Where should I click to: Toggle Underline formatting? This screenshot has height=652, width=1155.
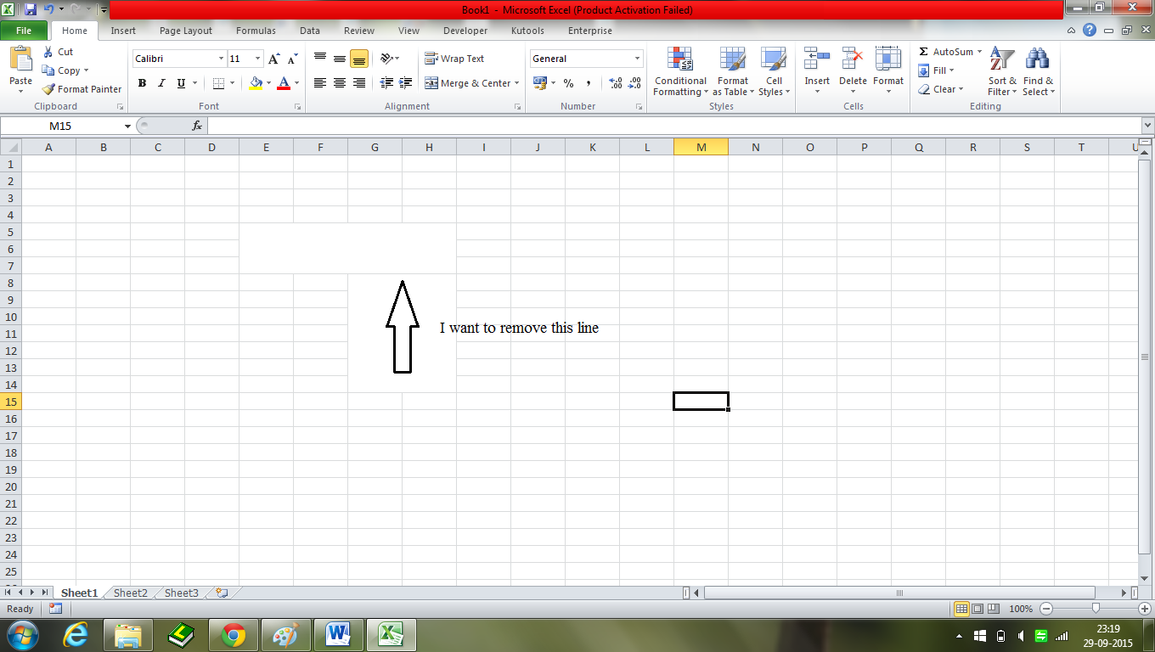(181, 83)
